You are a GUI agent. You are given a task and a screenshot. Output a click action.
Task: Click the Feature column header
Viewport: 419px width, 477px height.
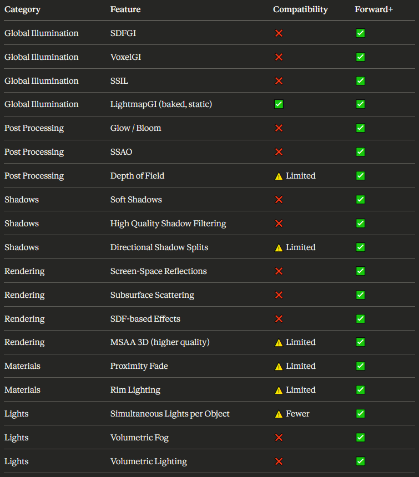[x=125, y=9]
